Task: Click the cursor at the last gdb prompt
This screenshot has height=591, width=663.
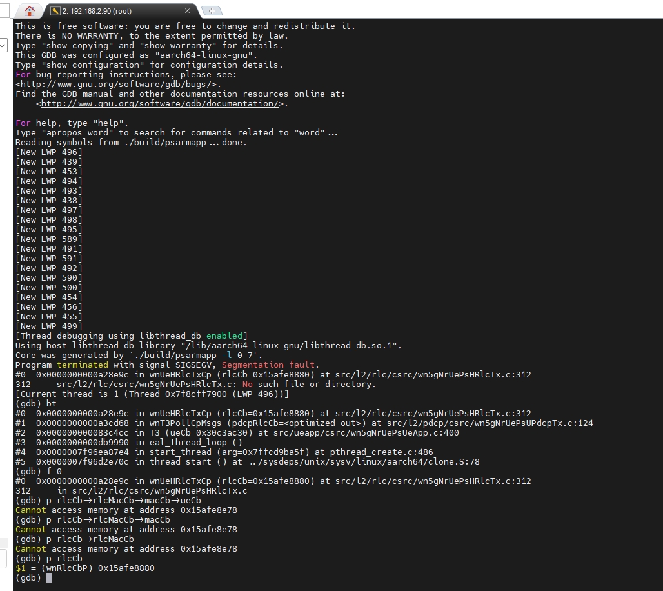Action: tap(49, 578)
